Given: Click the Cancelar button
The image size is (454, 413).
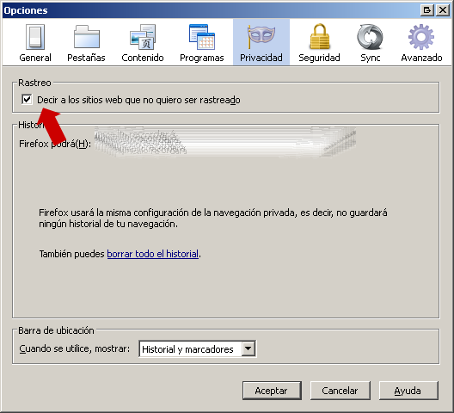Looking at the screenshot, I should 340,391.
